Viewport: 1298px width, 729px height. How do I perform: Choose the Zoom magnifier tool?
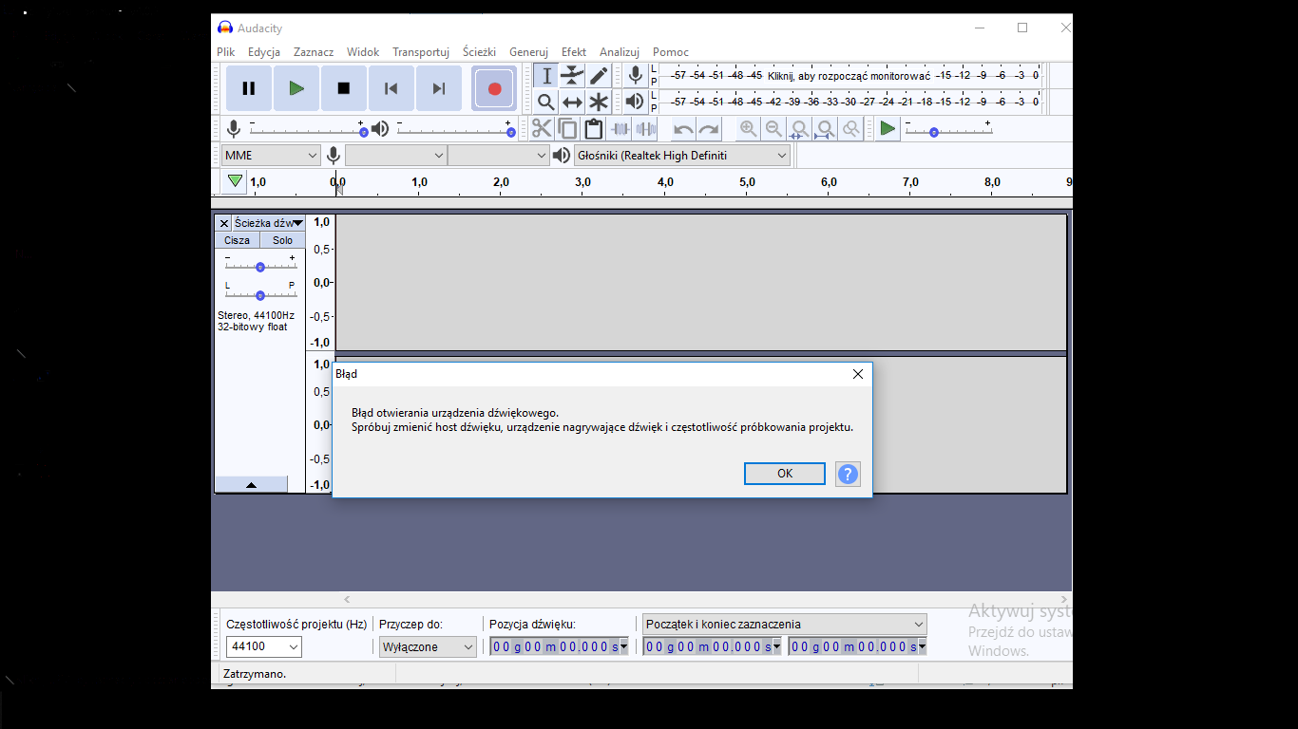coord(545,102)
